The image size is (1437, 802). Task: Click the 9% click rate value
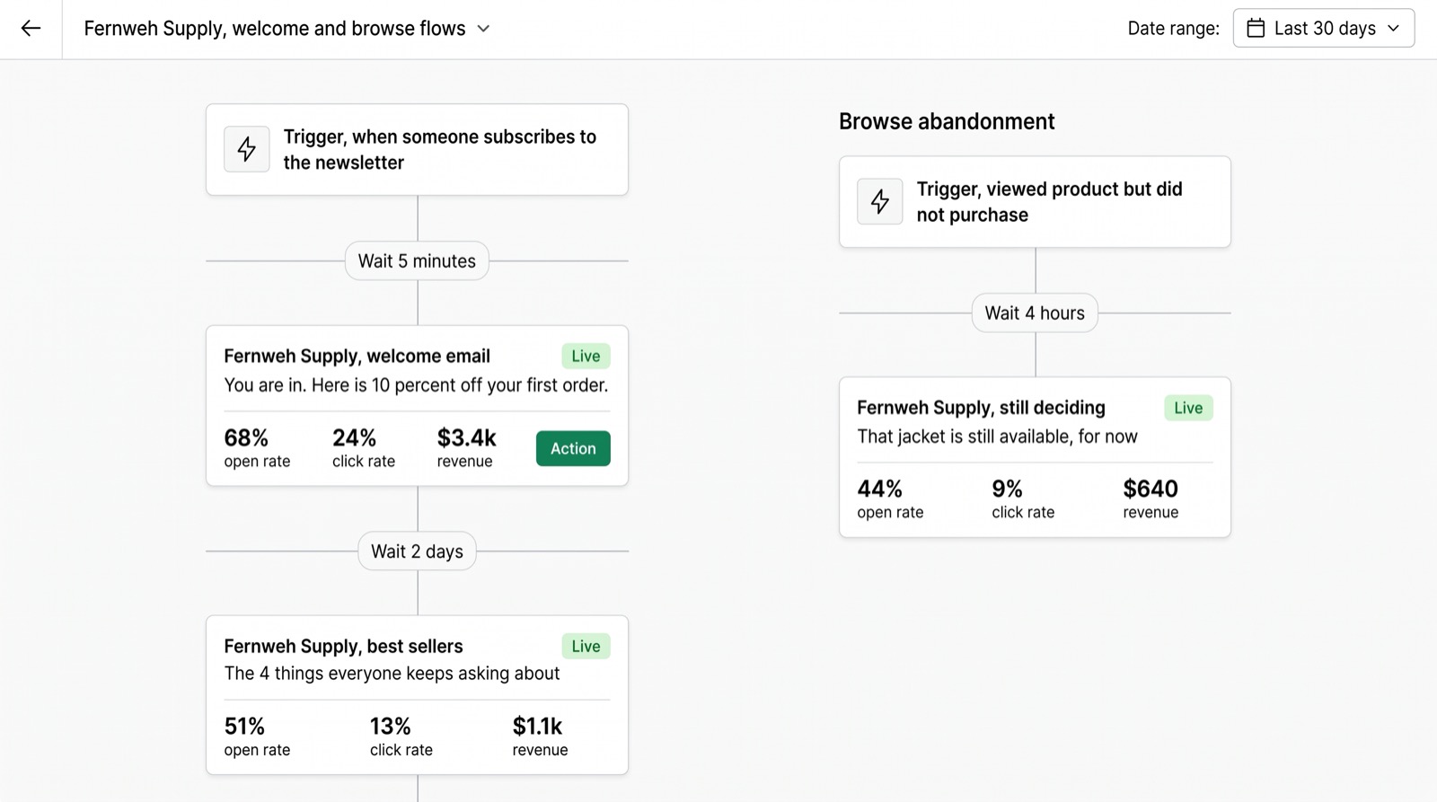[1007, 489]
